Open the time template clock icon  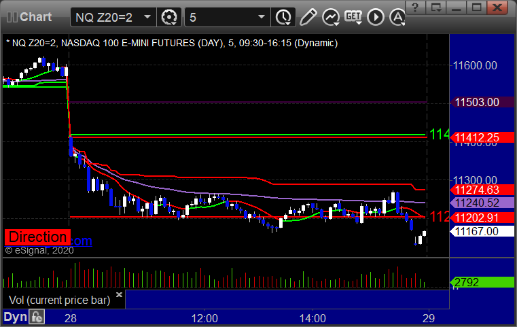(282, 17)
